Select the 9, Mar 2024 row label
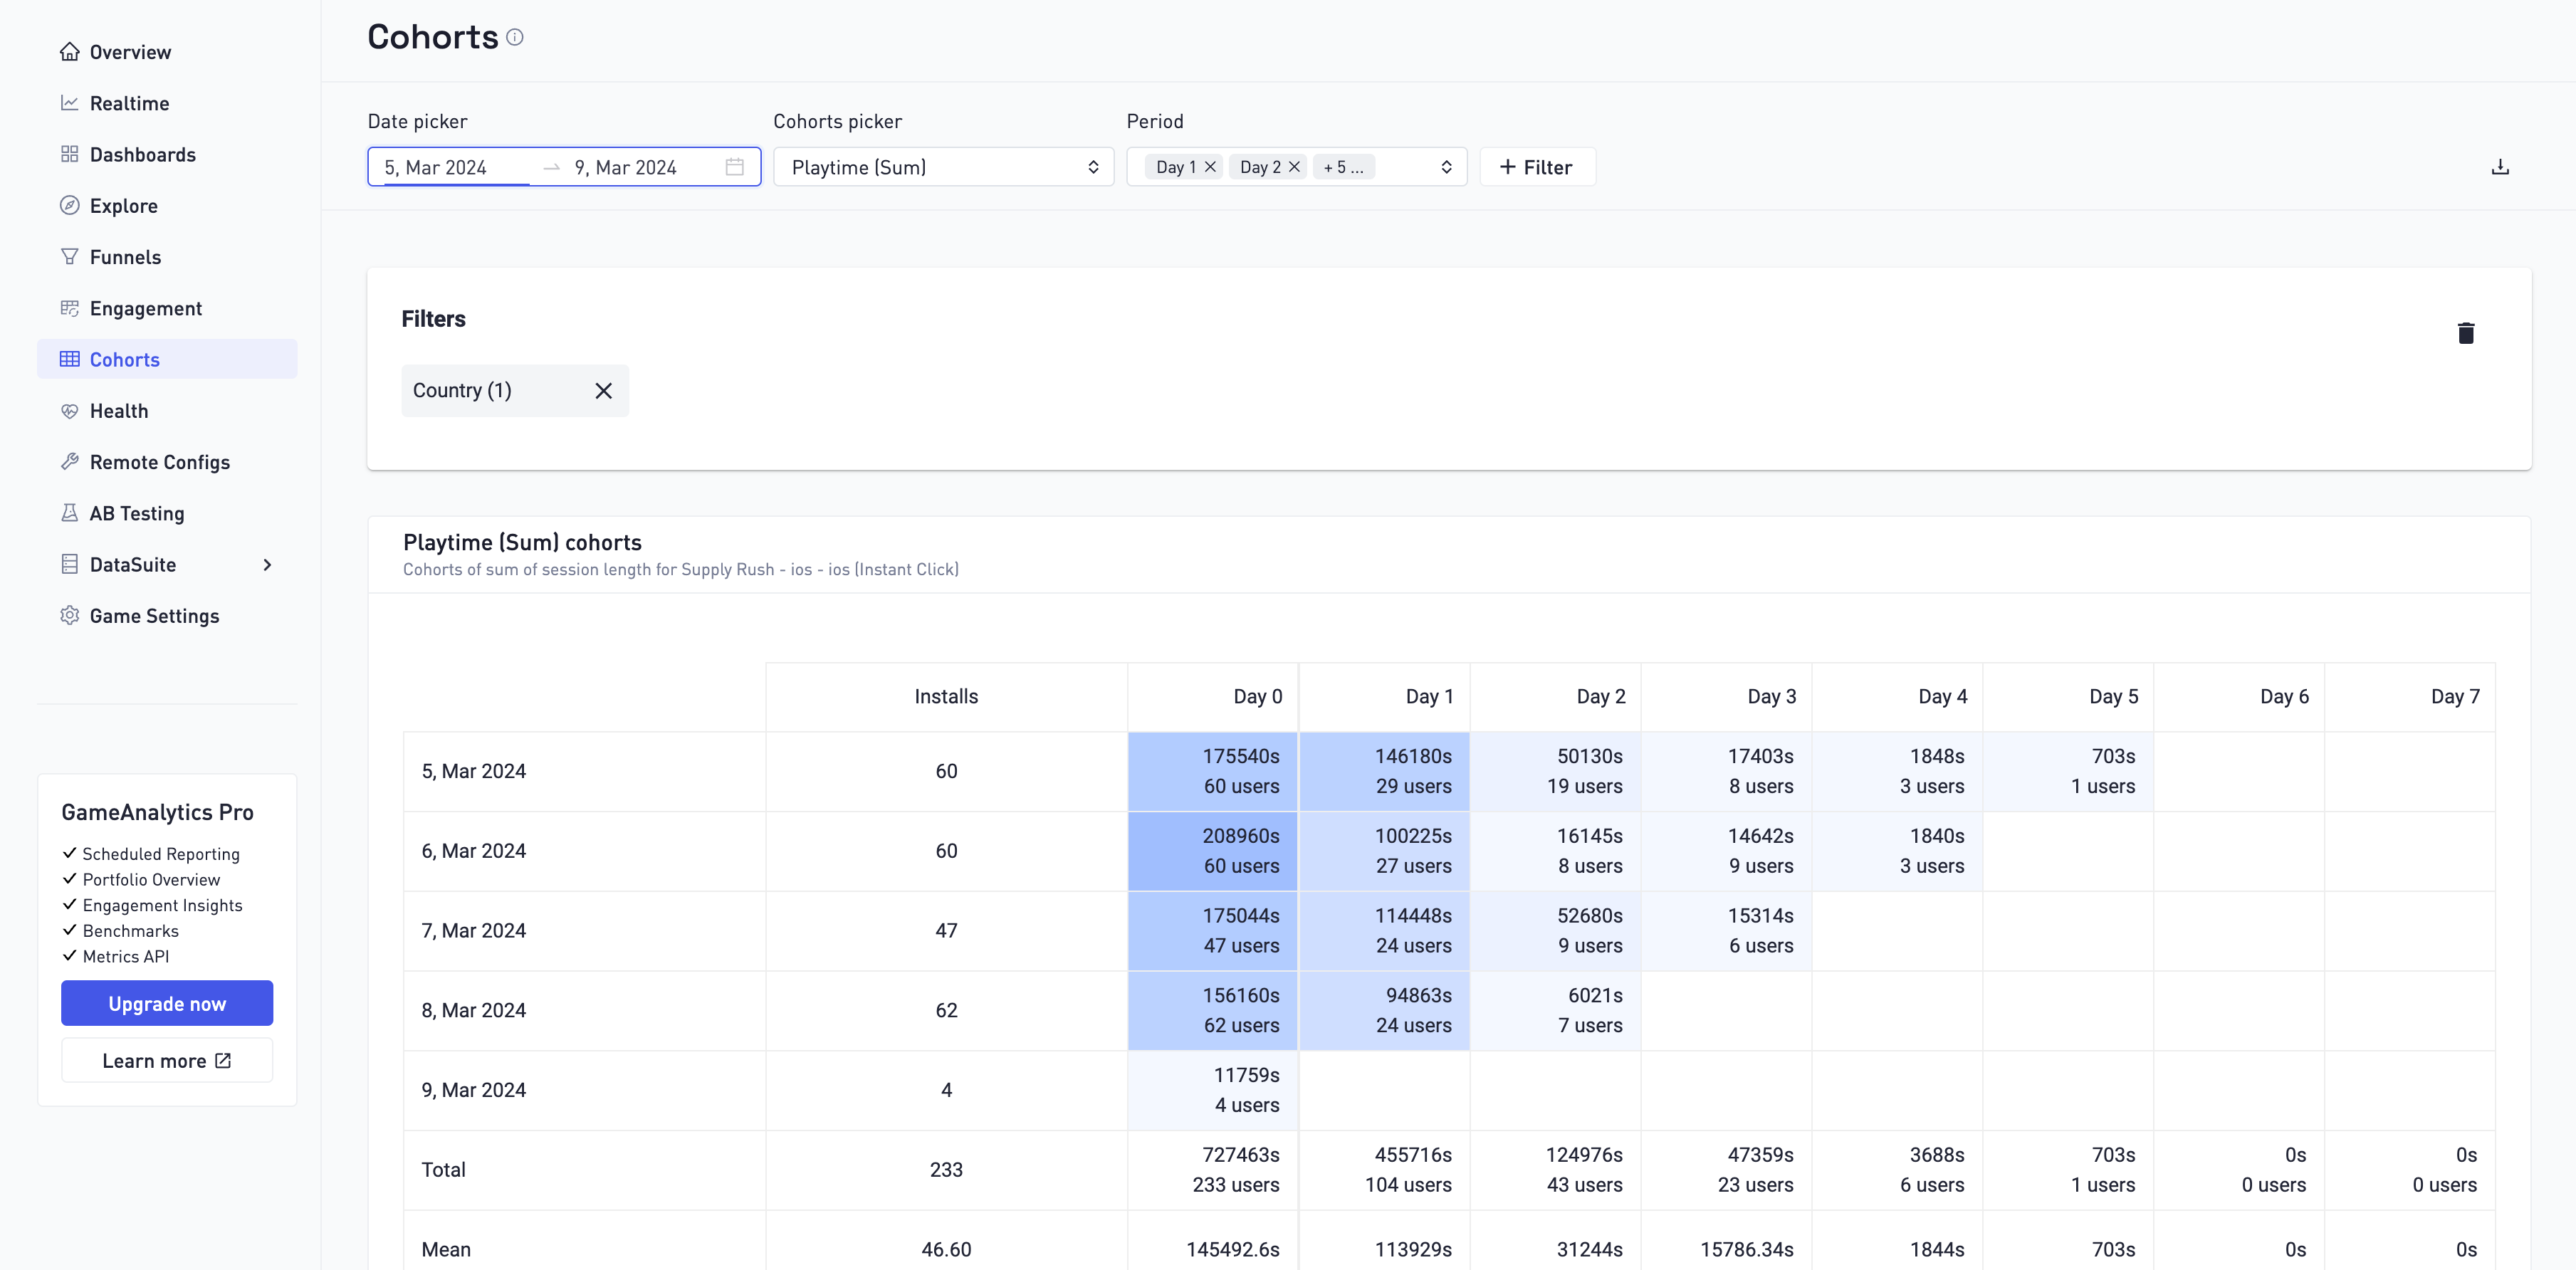The image size is (2576, 1270). click(474, 1090)
